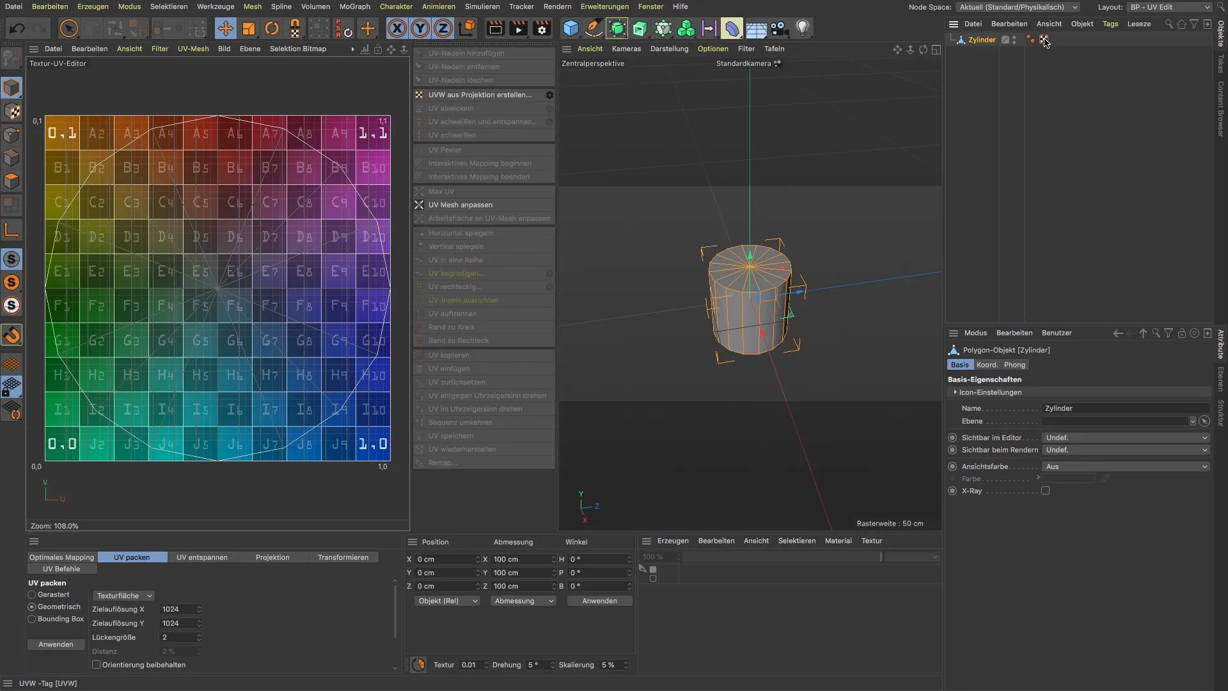Open Abmessung dropdown in coordinates
The height and width of the screenshot is (691, 1228).
523,601
